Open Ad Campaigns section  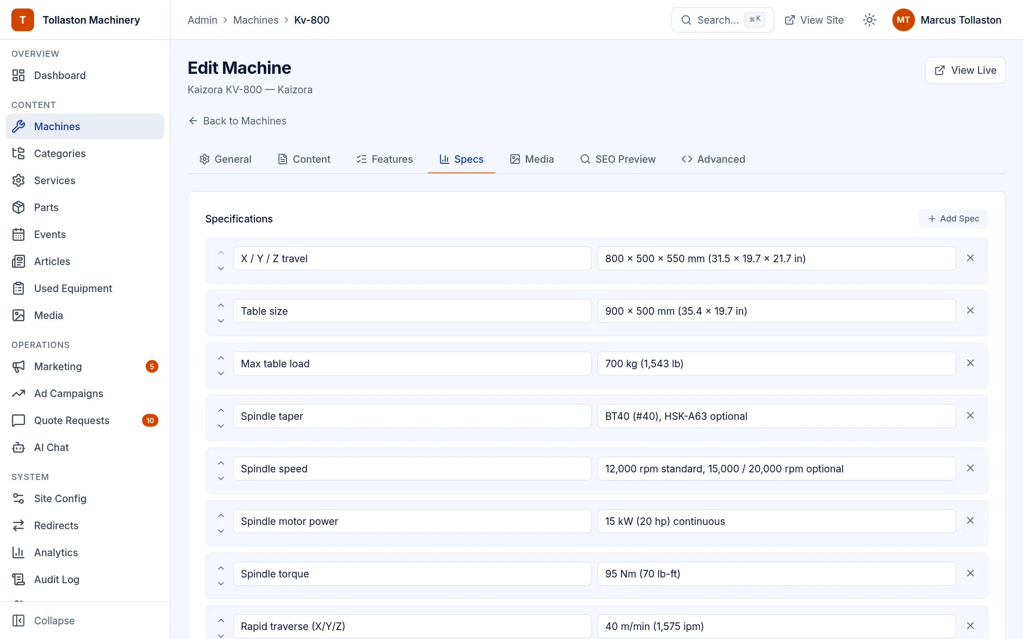85,393
